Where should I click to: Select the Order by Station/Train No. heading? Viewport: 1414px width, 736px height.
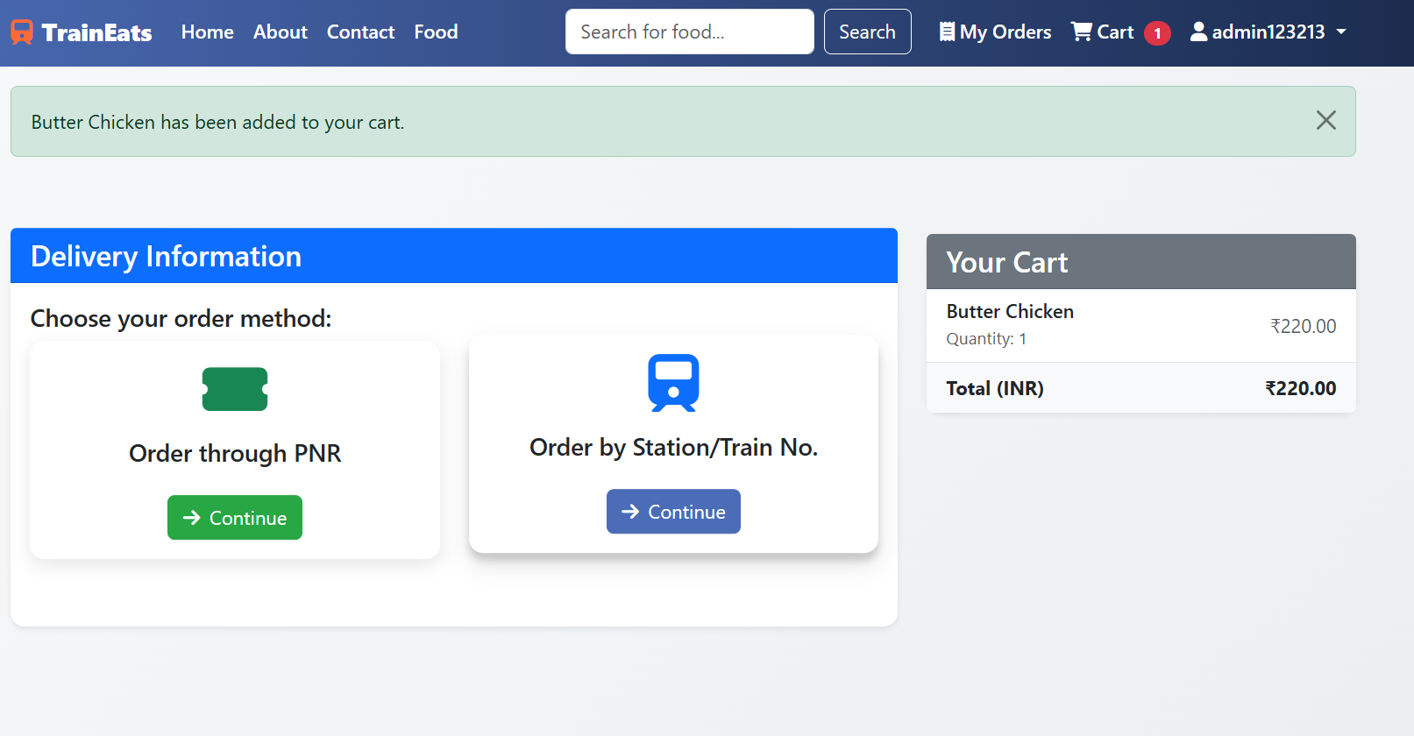click(673, 447)
